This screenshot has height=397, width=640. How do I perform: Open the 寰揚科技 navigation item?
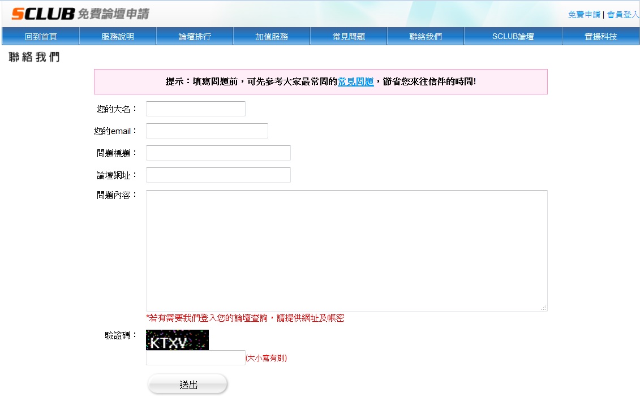(x=600, y=37)
